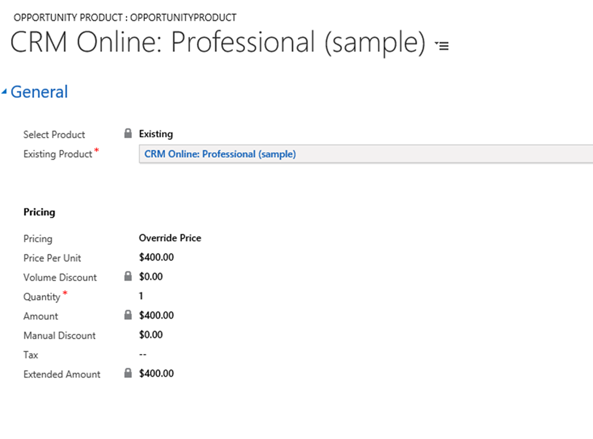Click the Extended Amount lock icon
The height and width of the screenshot is (439, 593).
(128, 373)
